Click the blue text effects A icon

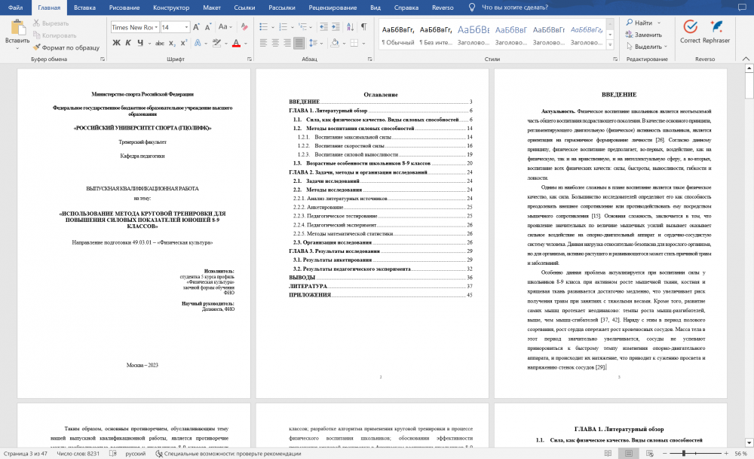pyautogui.click(x=198, y=43)
